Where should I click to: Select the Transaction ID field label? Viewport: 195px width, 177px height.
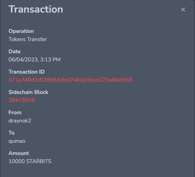(x=27, y=72)
